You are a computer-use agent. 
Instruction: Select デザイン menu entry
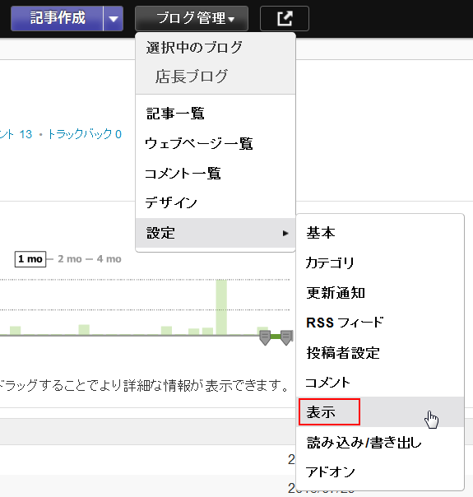point(216,203)
